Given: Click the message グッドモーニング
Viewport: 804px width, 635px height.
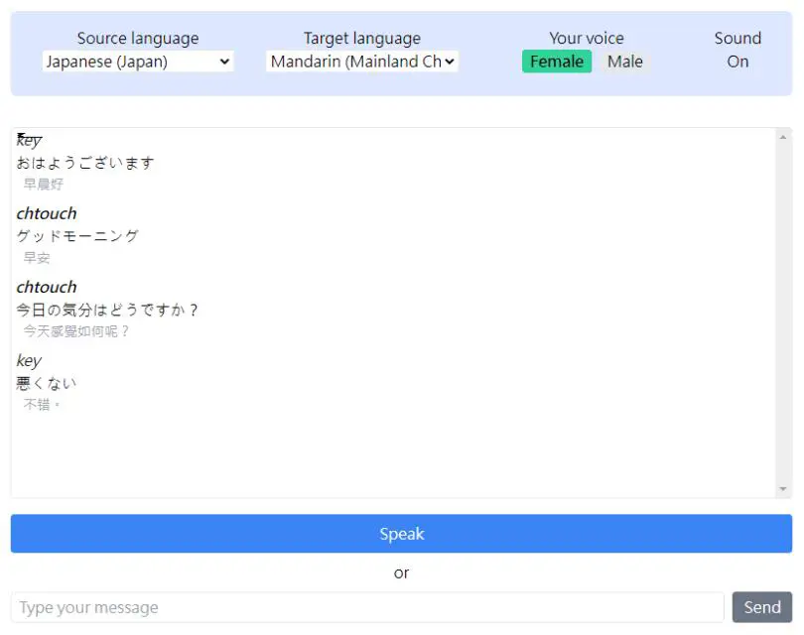Looking at the screenshot, I should [x=77, y=236].
